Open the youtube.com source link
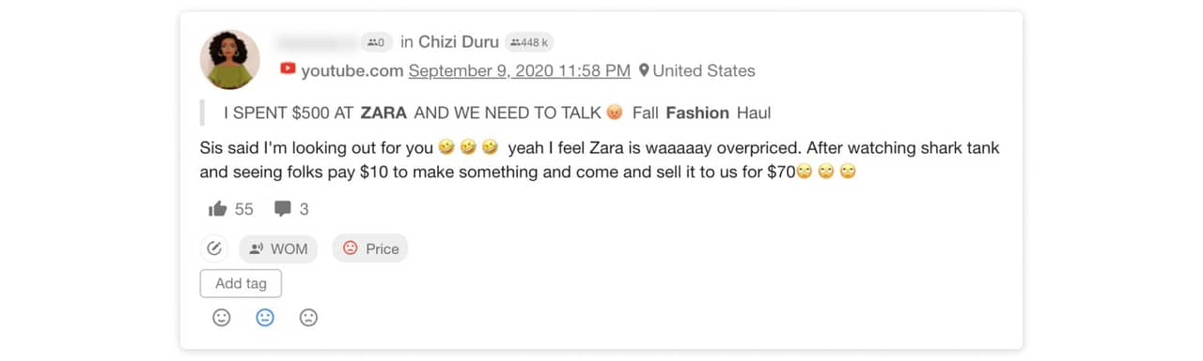This screenshot has height=361, width=1203. [x=352, y=70]
